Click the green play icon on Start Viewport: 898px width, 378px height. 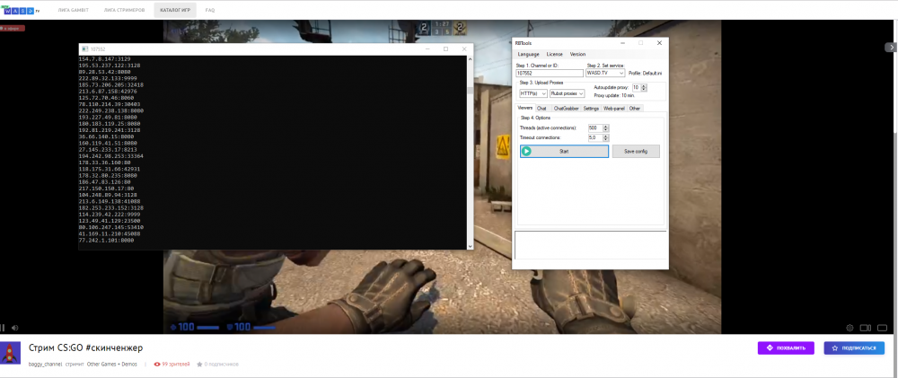point(526,152)
